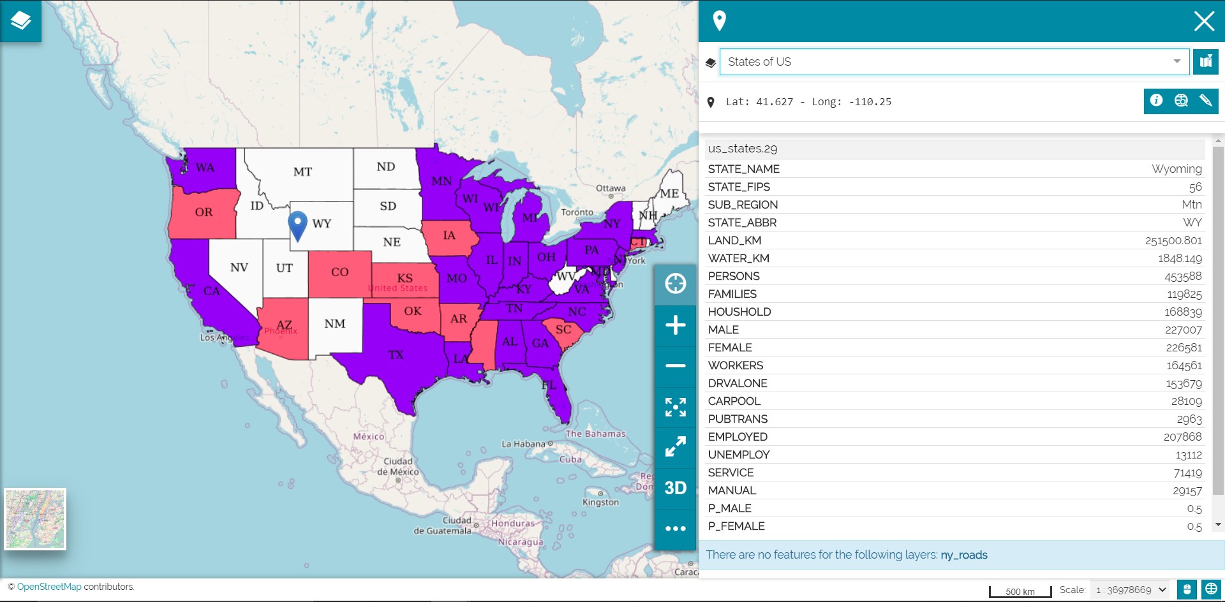Image resolution: width=1225 pixels, height=602 pixels.
Task: Click the background map thumbnail
Action: (35, 518)
